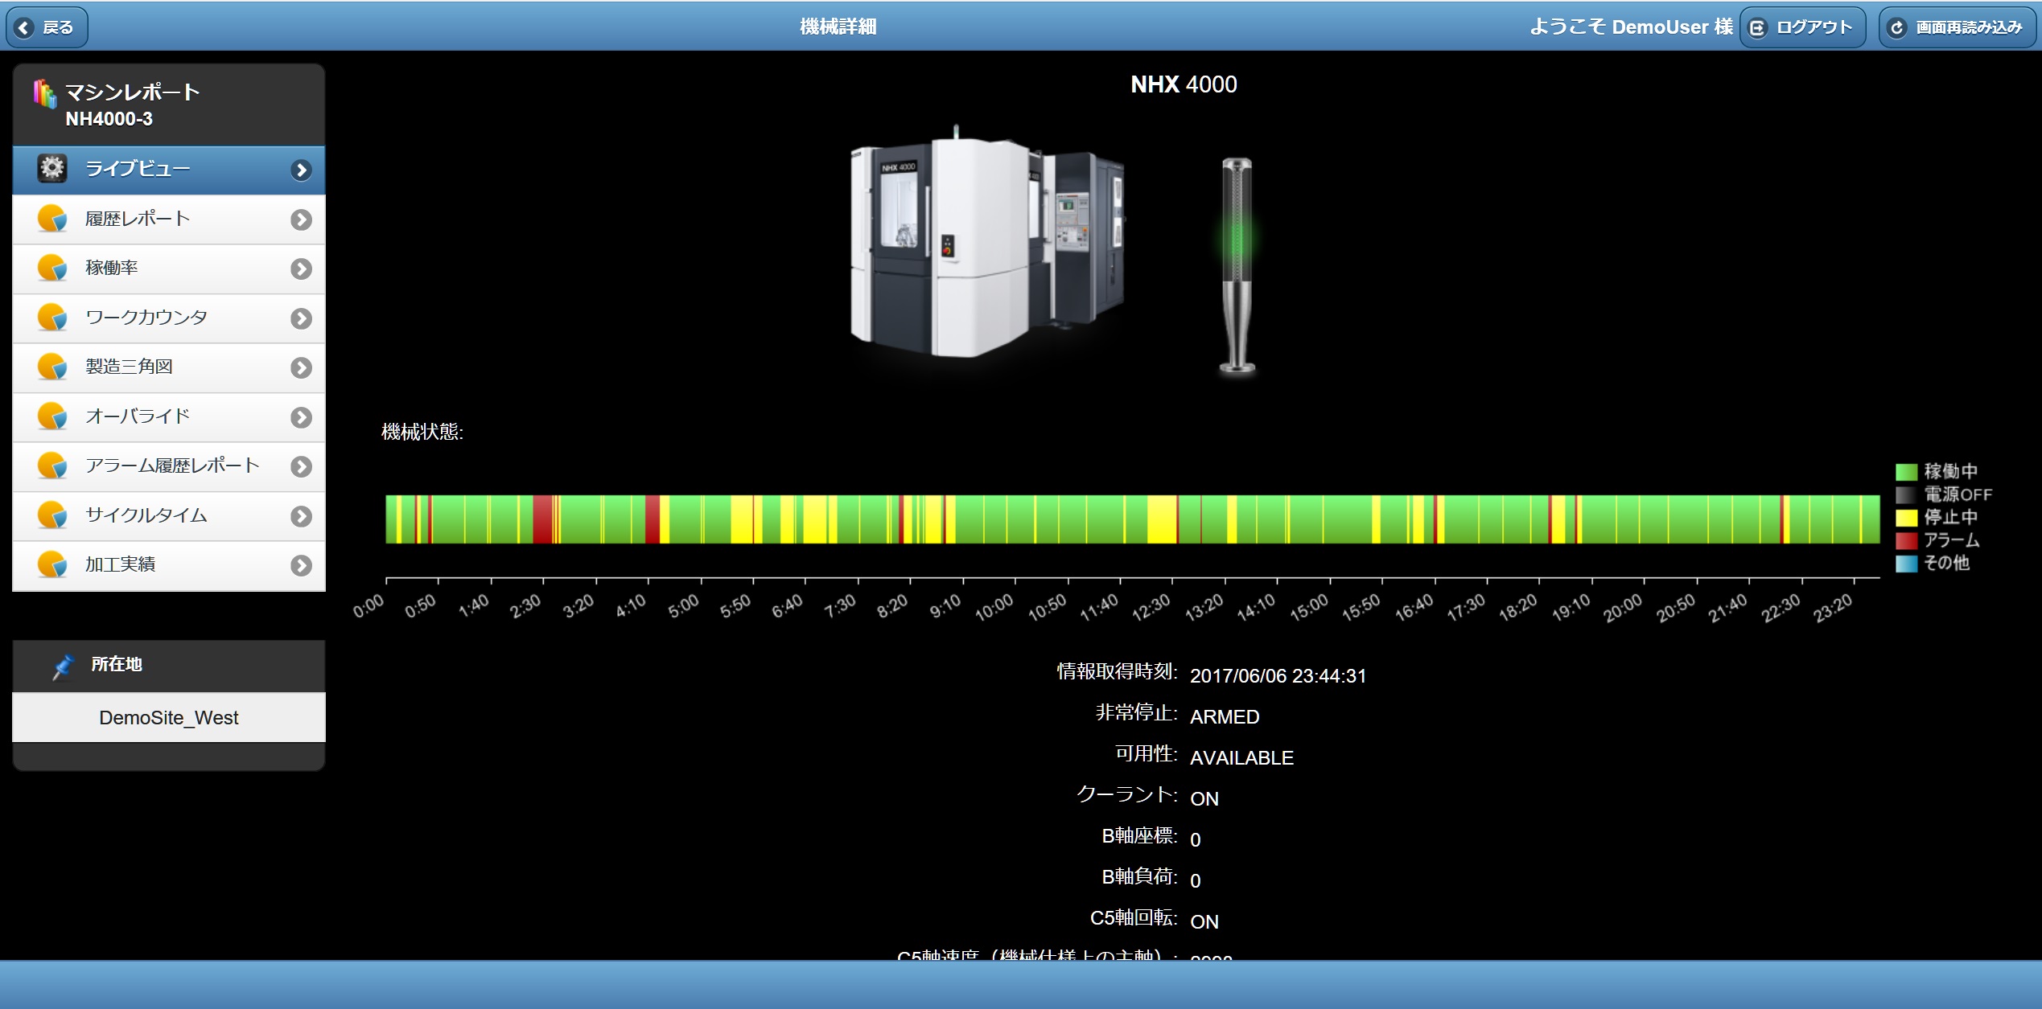This screenshot has width=2042, height=1009.
Task: Click the back arrow icon in 戻る
Action: [24, 28]
